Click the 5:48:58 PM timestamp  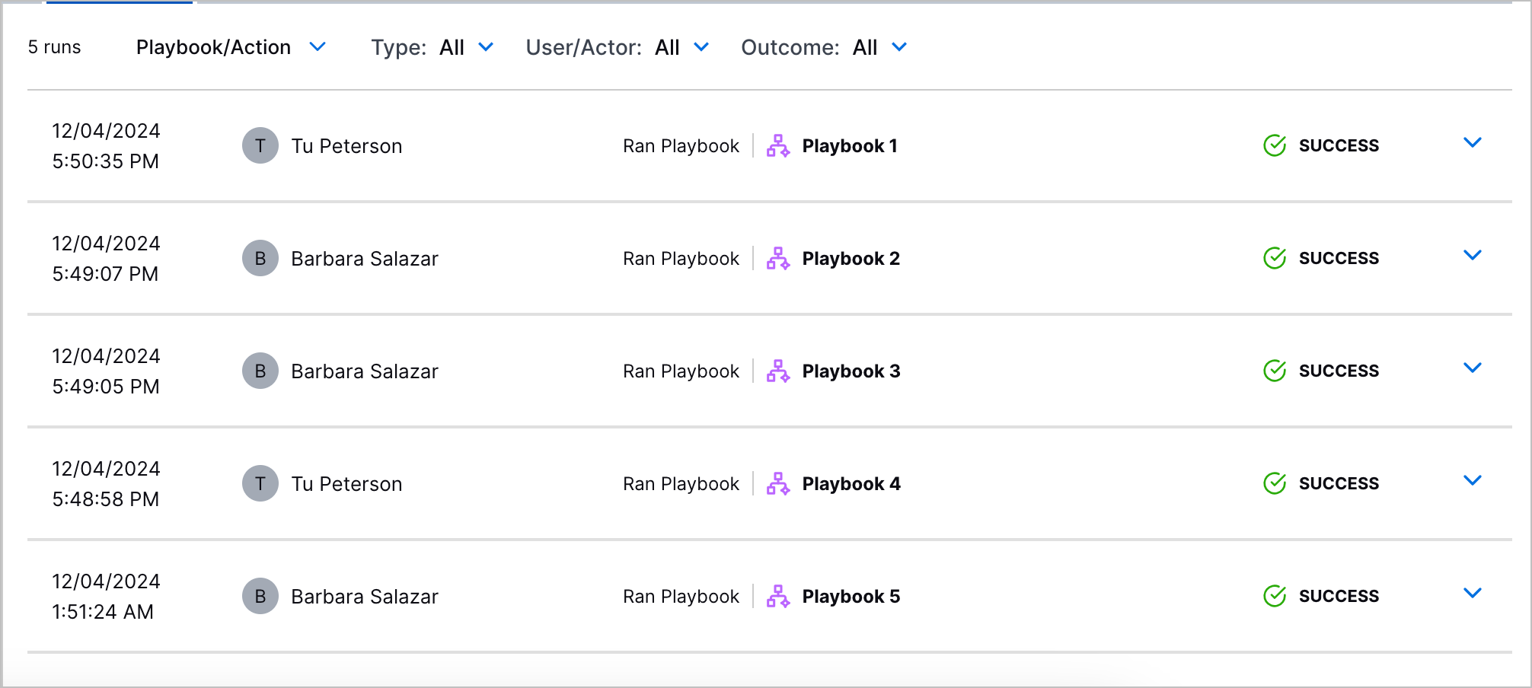point(106,498)
